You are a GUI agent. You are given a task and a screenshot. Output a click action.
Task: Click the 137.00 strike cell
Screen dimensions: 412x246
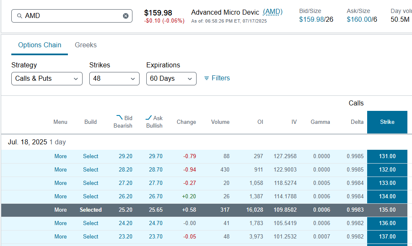click(387, 236)
